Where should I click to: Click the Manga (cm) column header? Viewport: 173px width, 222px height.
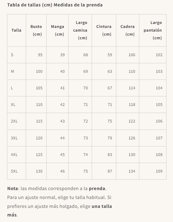(57, 30)
